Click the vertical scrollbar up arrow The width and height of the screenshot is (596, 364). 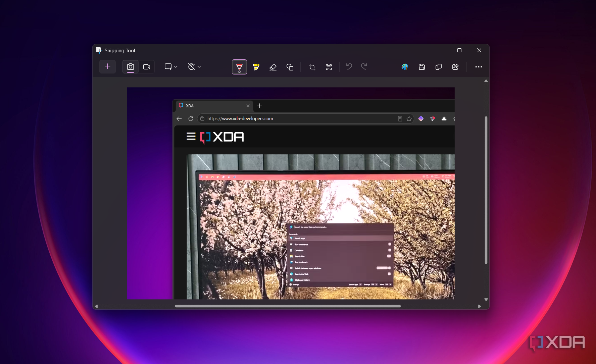[x=486, y=81]
